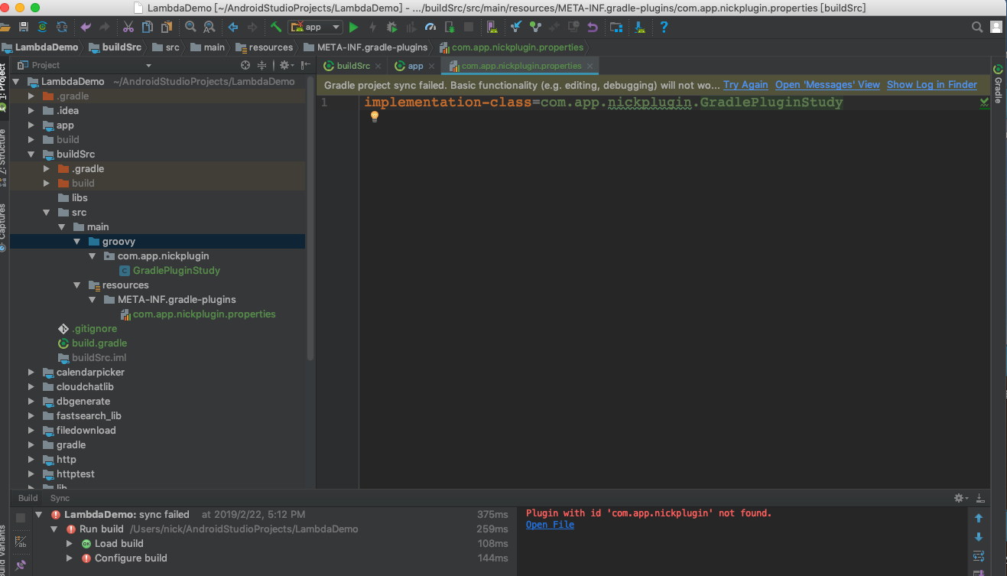Click the user account avatar icon
This screenshot has width=1007, height=576.
pos(996,27)
